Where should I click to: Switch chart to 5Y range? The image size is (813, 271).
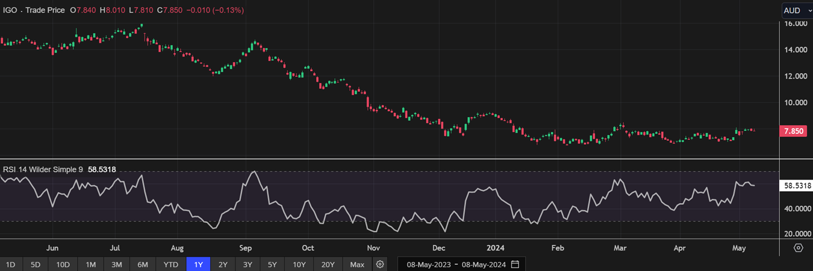pos(272,264)
